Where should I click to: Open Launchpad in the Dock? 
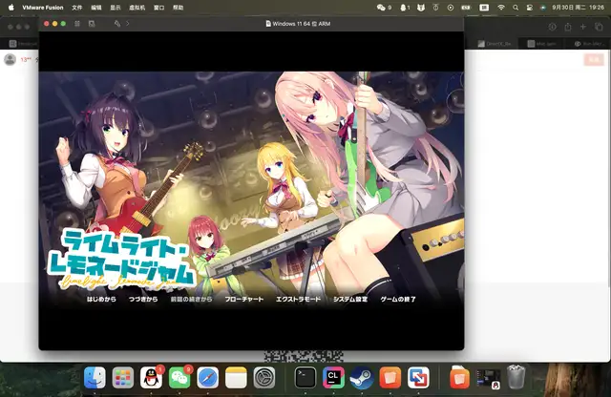[x=123, y=377]
